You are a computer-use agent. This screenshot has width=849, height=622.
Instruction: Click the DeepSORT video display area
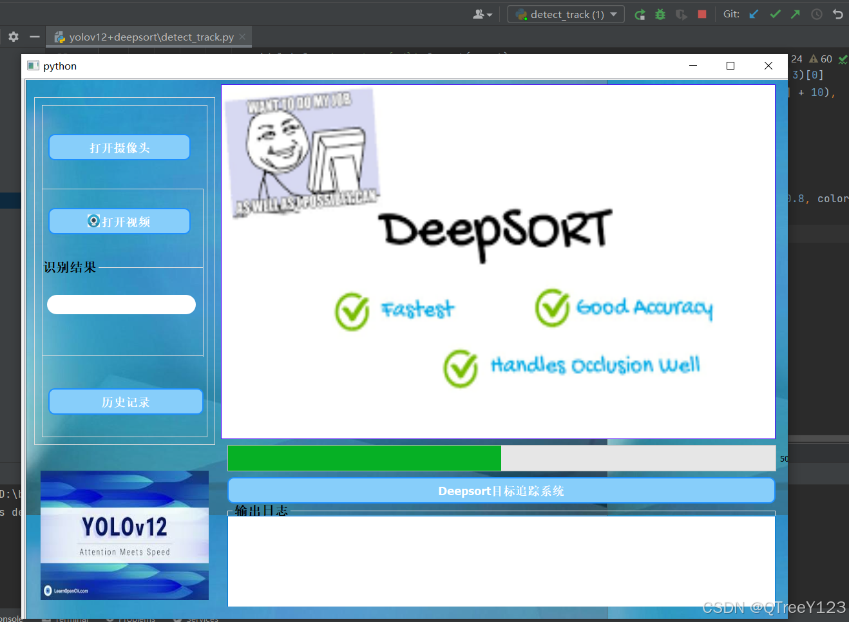[498, 261]
